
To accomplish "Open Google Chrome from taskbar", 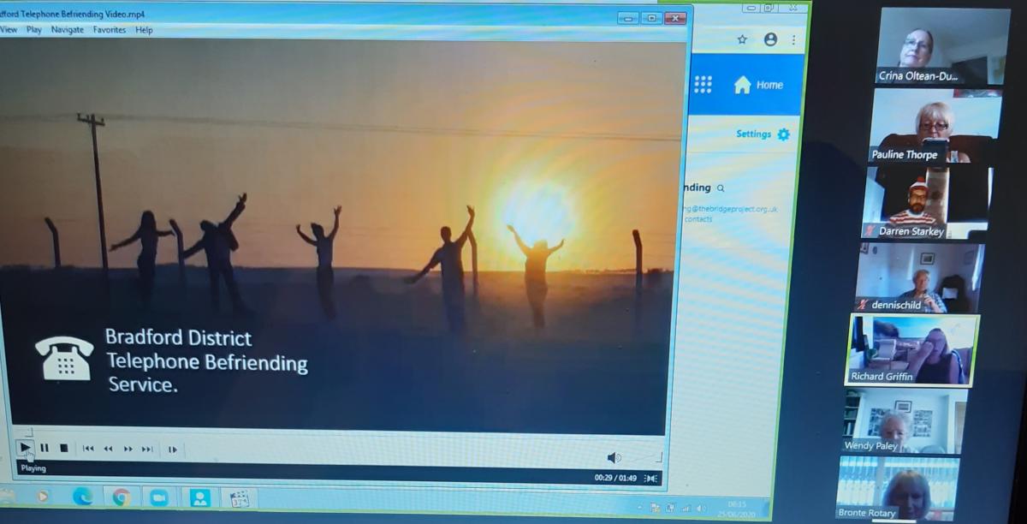I will tap(122, 497).
